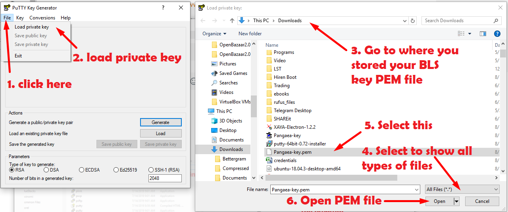The image size is (508, 212).
Task: Click the Name column header
Action: point(272,45)
